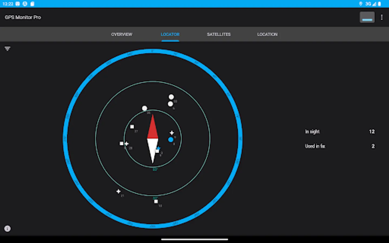The height and width of the screenshot is (243, 389).
Task: Switch to the Overview tab
Action: [x=122, y=34]
